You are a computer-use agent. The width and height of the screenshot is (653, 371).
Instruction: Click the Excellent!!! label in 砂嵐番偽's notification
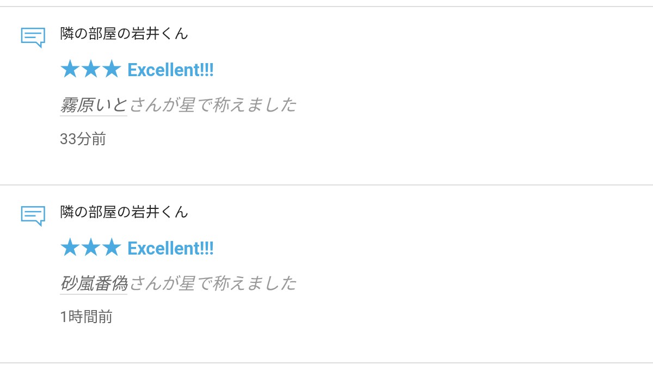click(x=170, y=249)
